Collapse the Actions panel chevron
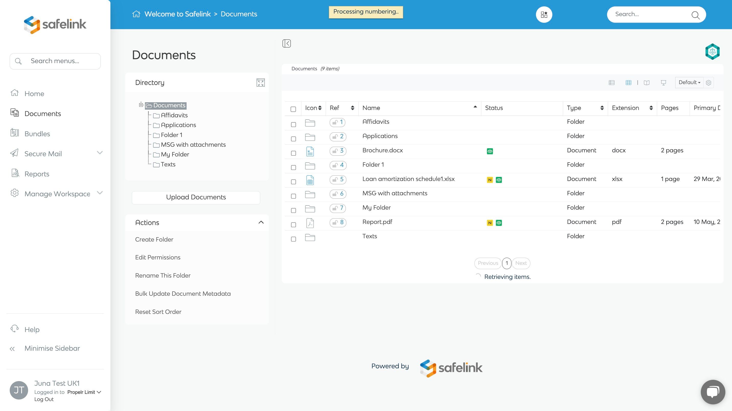Viewport: 732px width, 411px height. pos(261,222)
